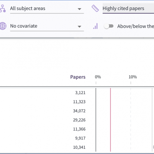Toggle the Above/below switch
154x154 pixels.
coord(109,26)
